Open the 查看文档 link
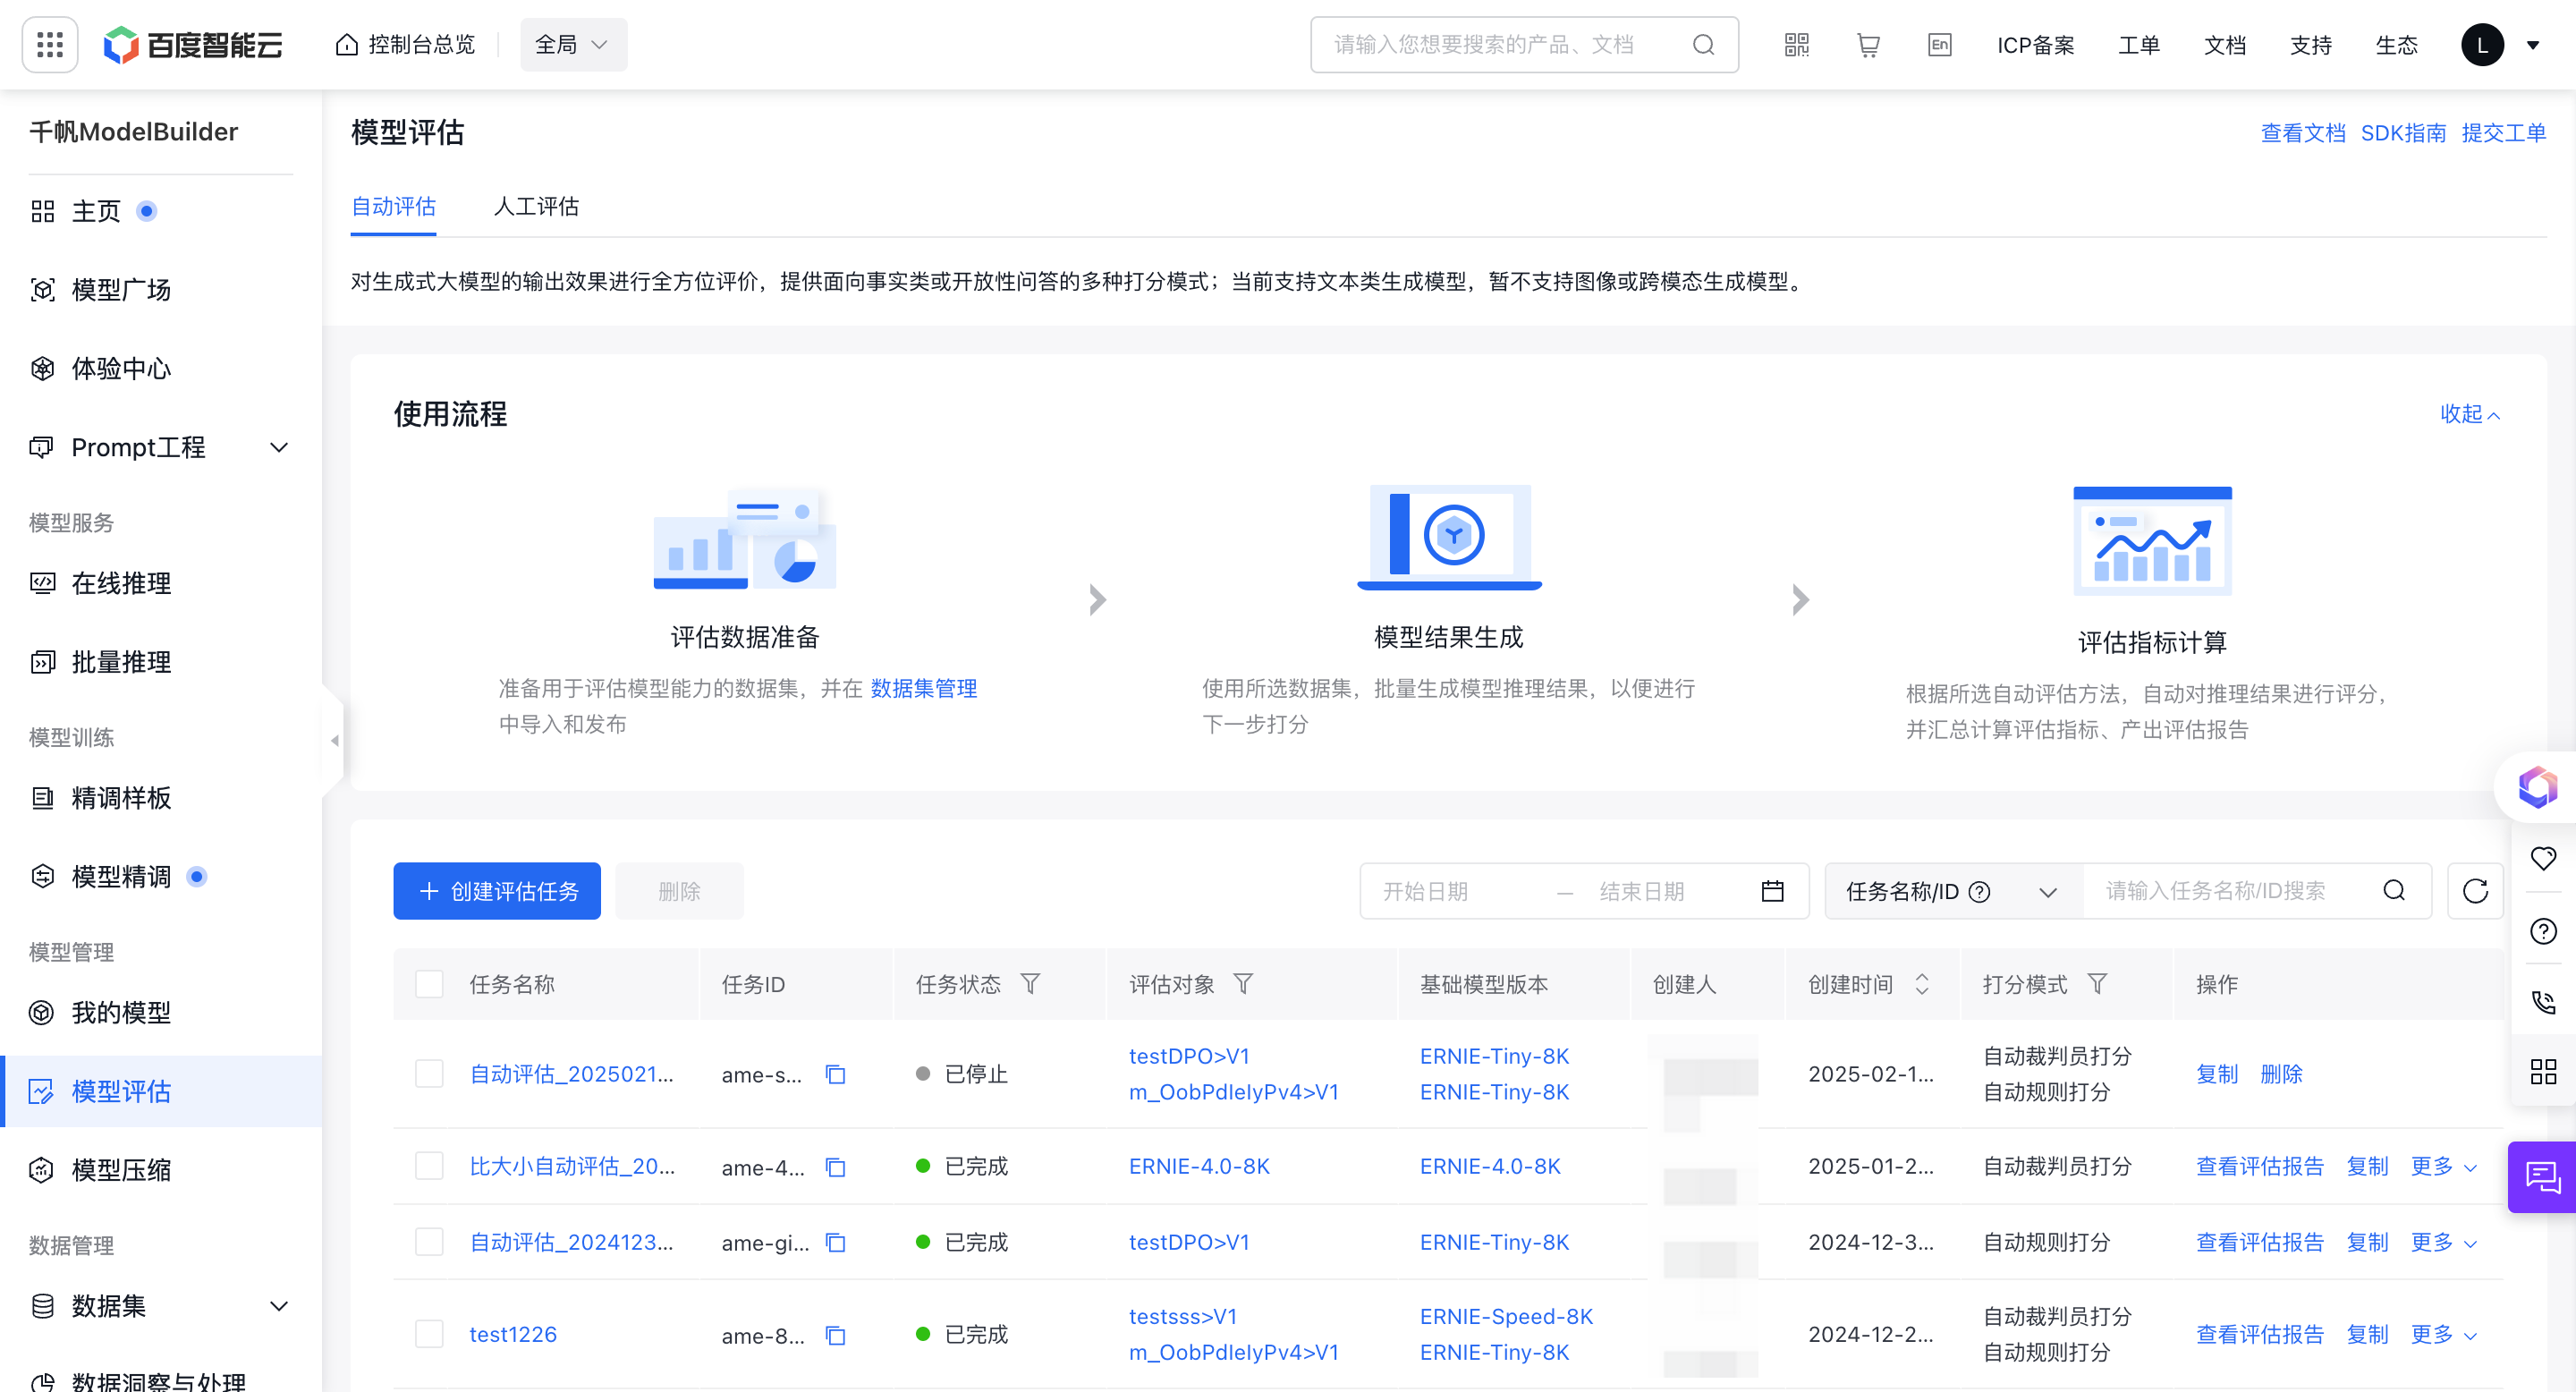2576x1392 pixels. tap(2303, 133)
